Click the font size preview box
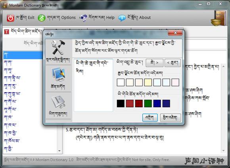Screen dimensions: 230x168 (x=94, y=85)
